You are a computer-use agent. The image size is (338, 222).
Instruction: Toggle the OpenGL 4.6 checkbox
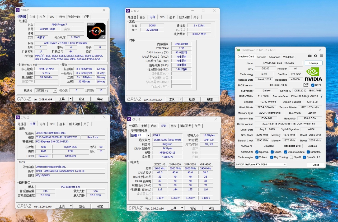[304, 157]
